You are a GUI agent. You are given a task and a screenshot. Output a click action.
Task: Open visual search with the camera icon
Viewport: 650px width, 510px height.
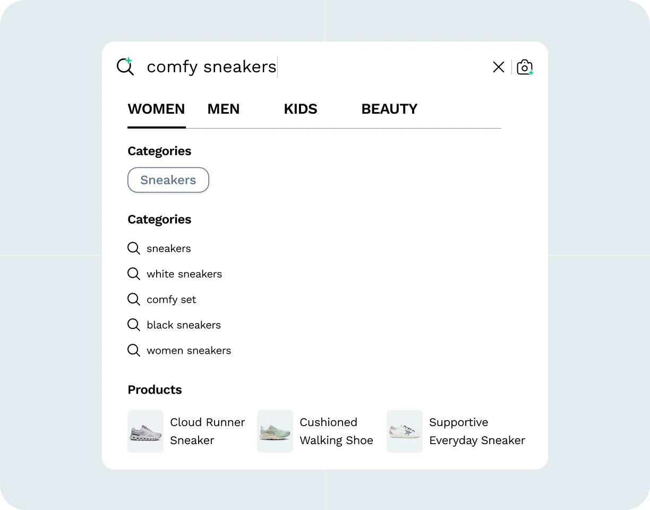pyautogui.click(x=525, y=67)
